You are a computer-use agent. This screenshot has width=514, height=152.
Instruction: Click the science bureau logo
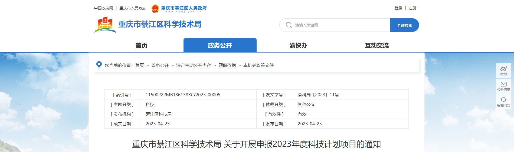click(x=105, y=25)
